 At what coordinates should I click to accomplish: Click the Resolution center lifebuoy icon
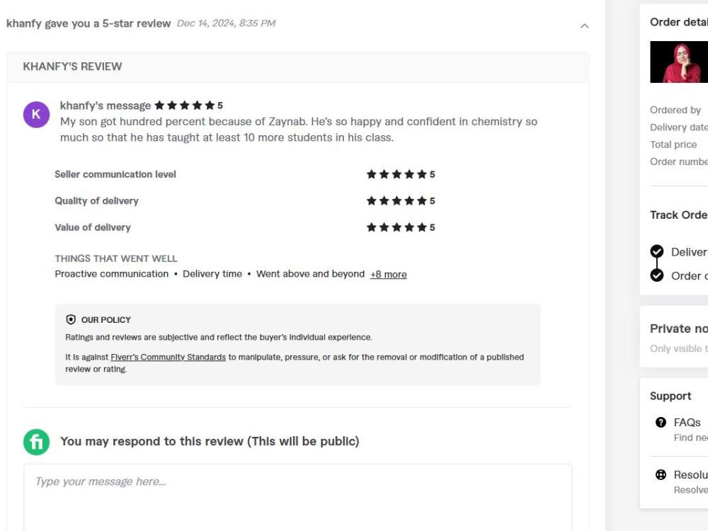pos(661,475)
